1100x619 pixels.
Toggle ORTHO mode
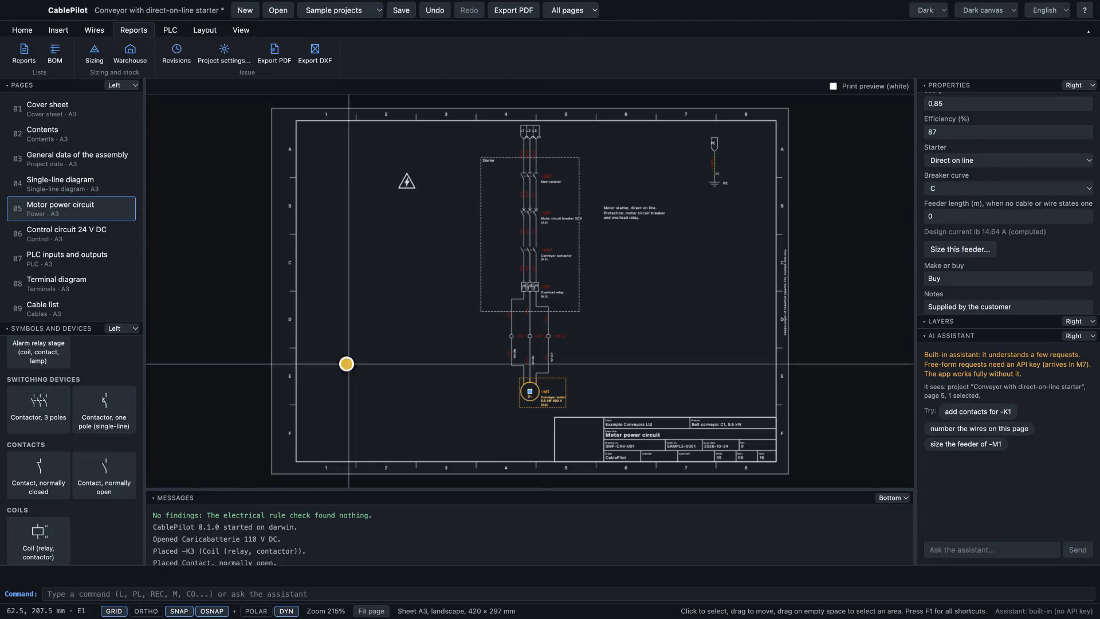click(x=146, y=612)
